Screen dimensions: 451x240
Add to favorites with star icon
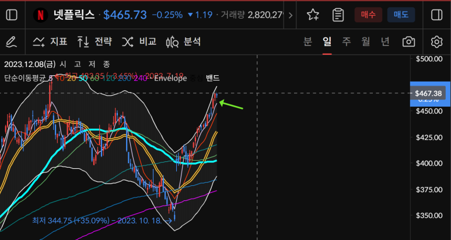pyautogui.click(x=313, y=15)
